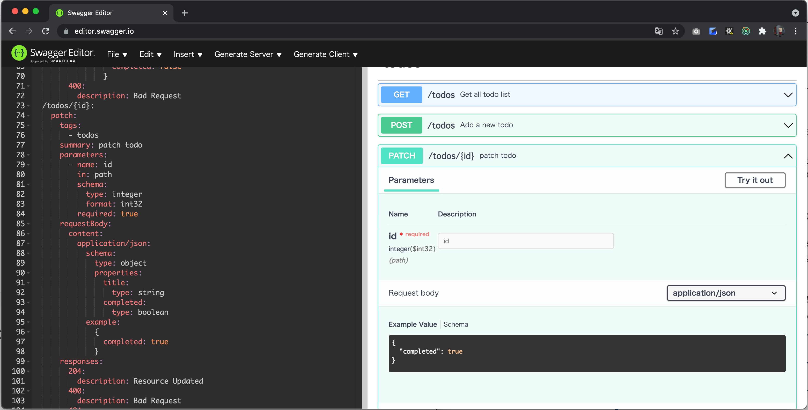Click 'format: int32' on line 83
Image resolution: width=808 pixels, height=410 pixels.
[114, 204]
